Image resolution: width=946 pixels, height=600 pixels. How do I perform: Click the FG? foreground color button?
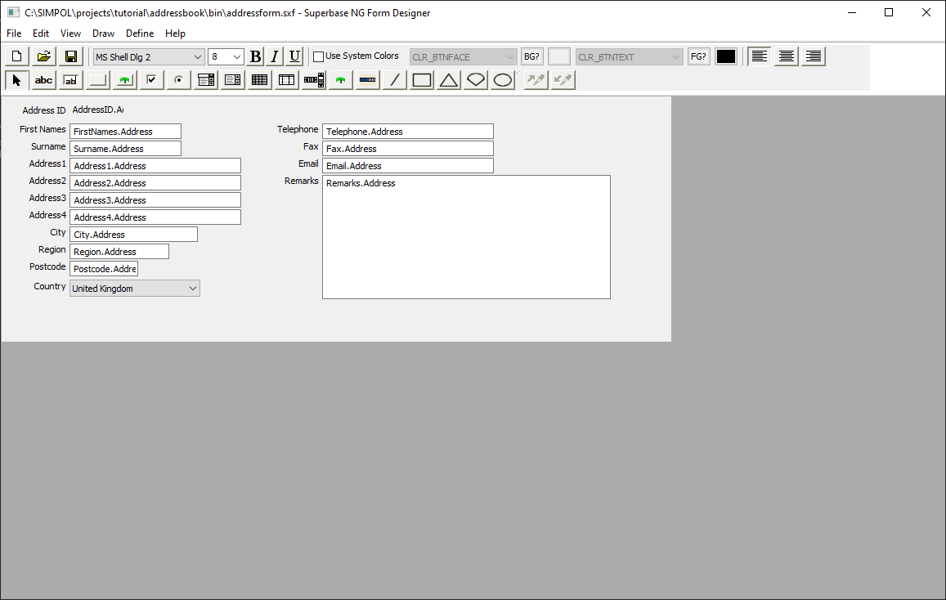698,56
